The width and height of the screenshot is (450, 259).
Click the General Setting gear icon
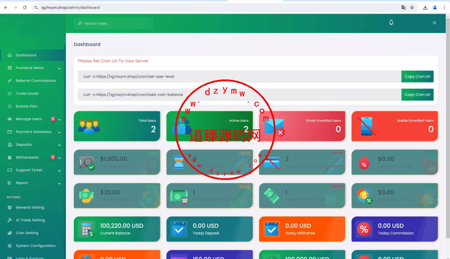(10, 207)
